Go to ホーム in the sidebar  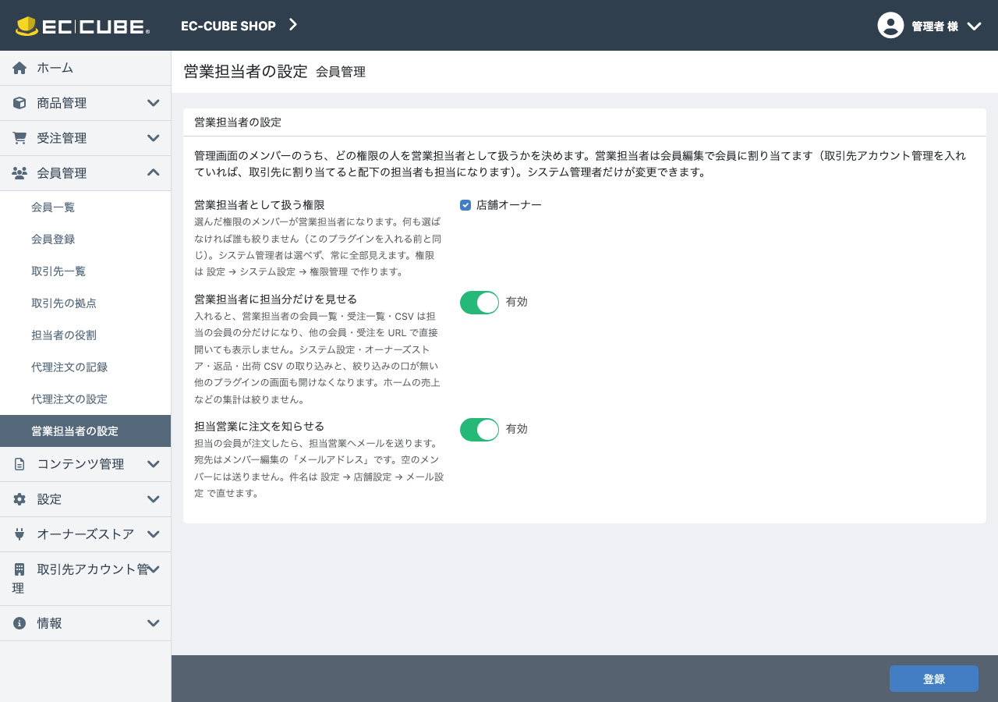[85, 68]
